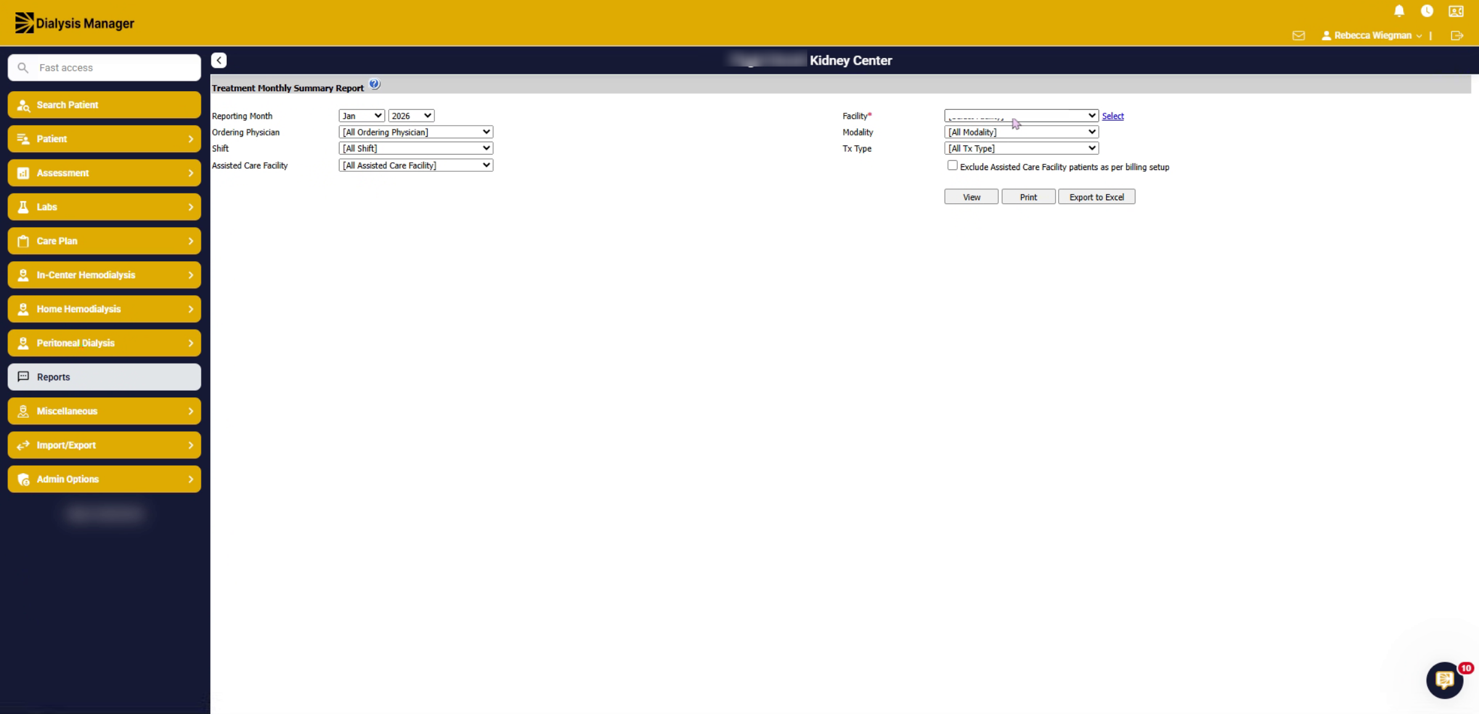1479x714 pixels.
Task: Open the reporting year dropdown
Action: click(x=411, y=116)
